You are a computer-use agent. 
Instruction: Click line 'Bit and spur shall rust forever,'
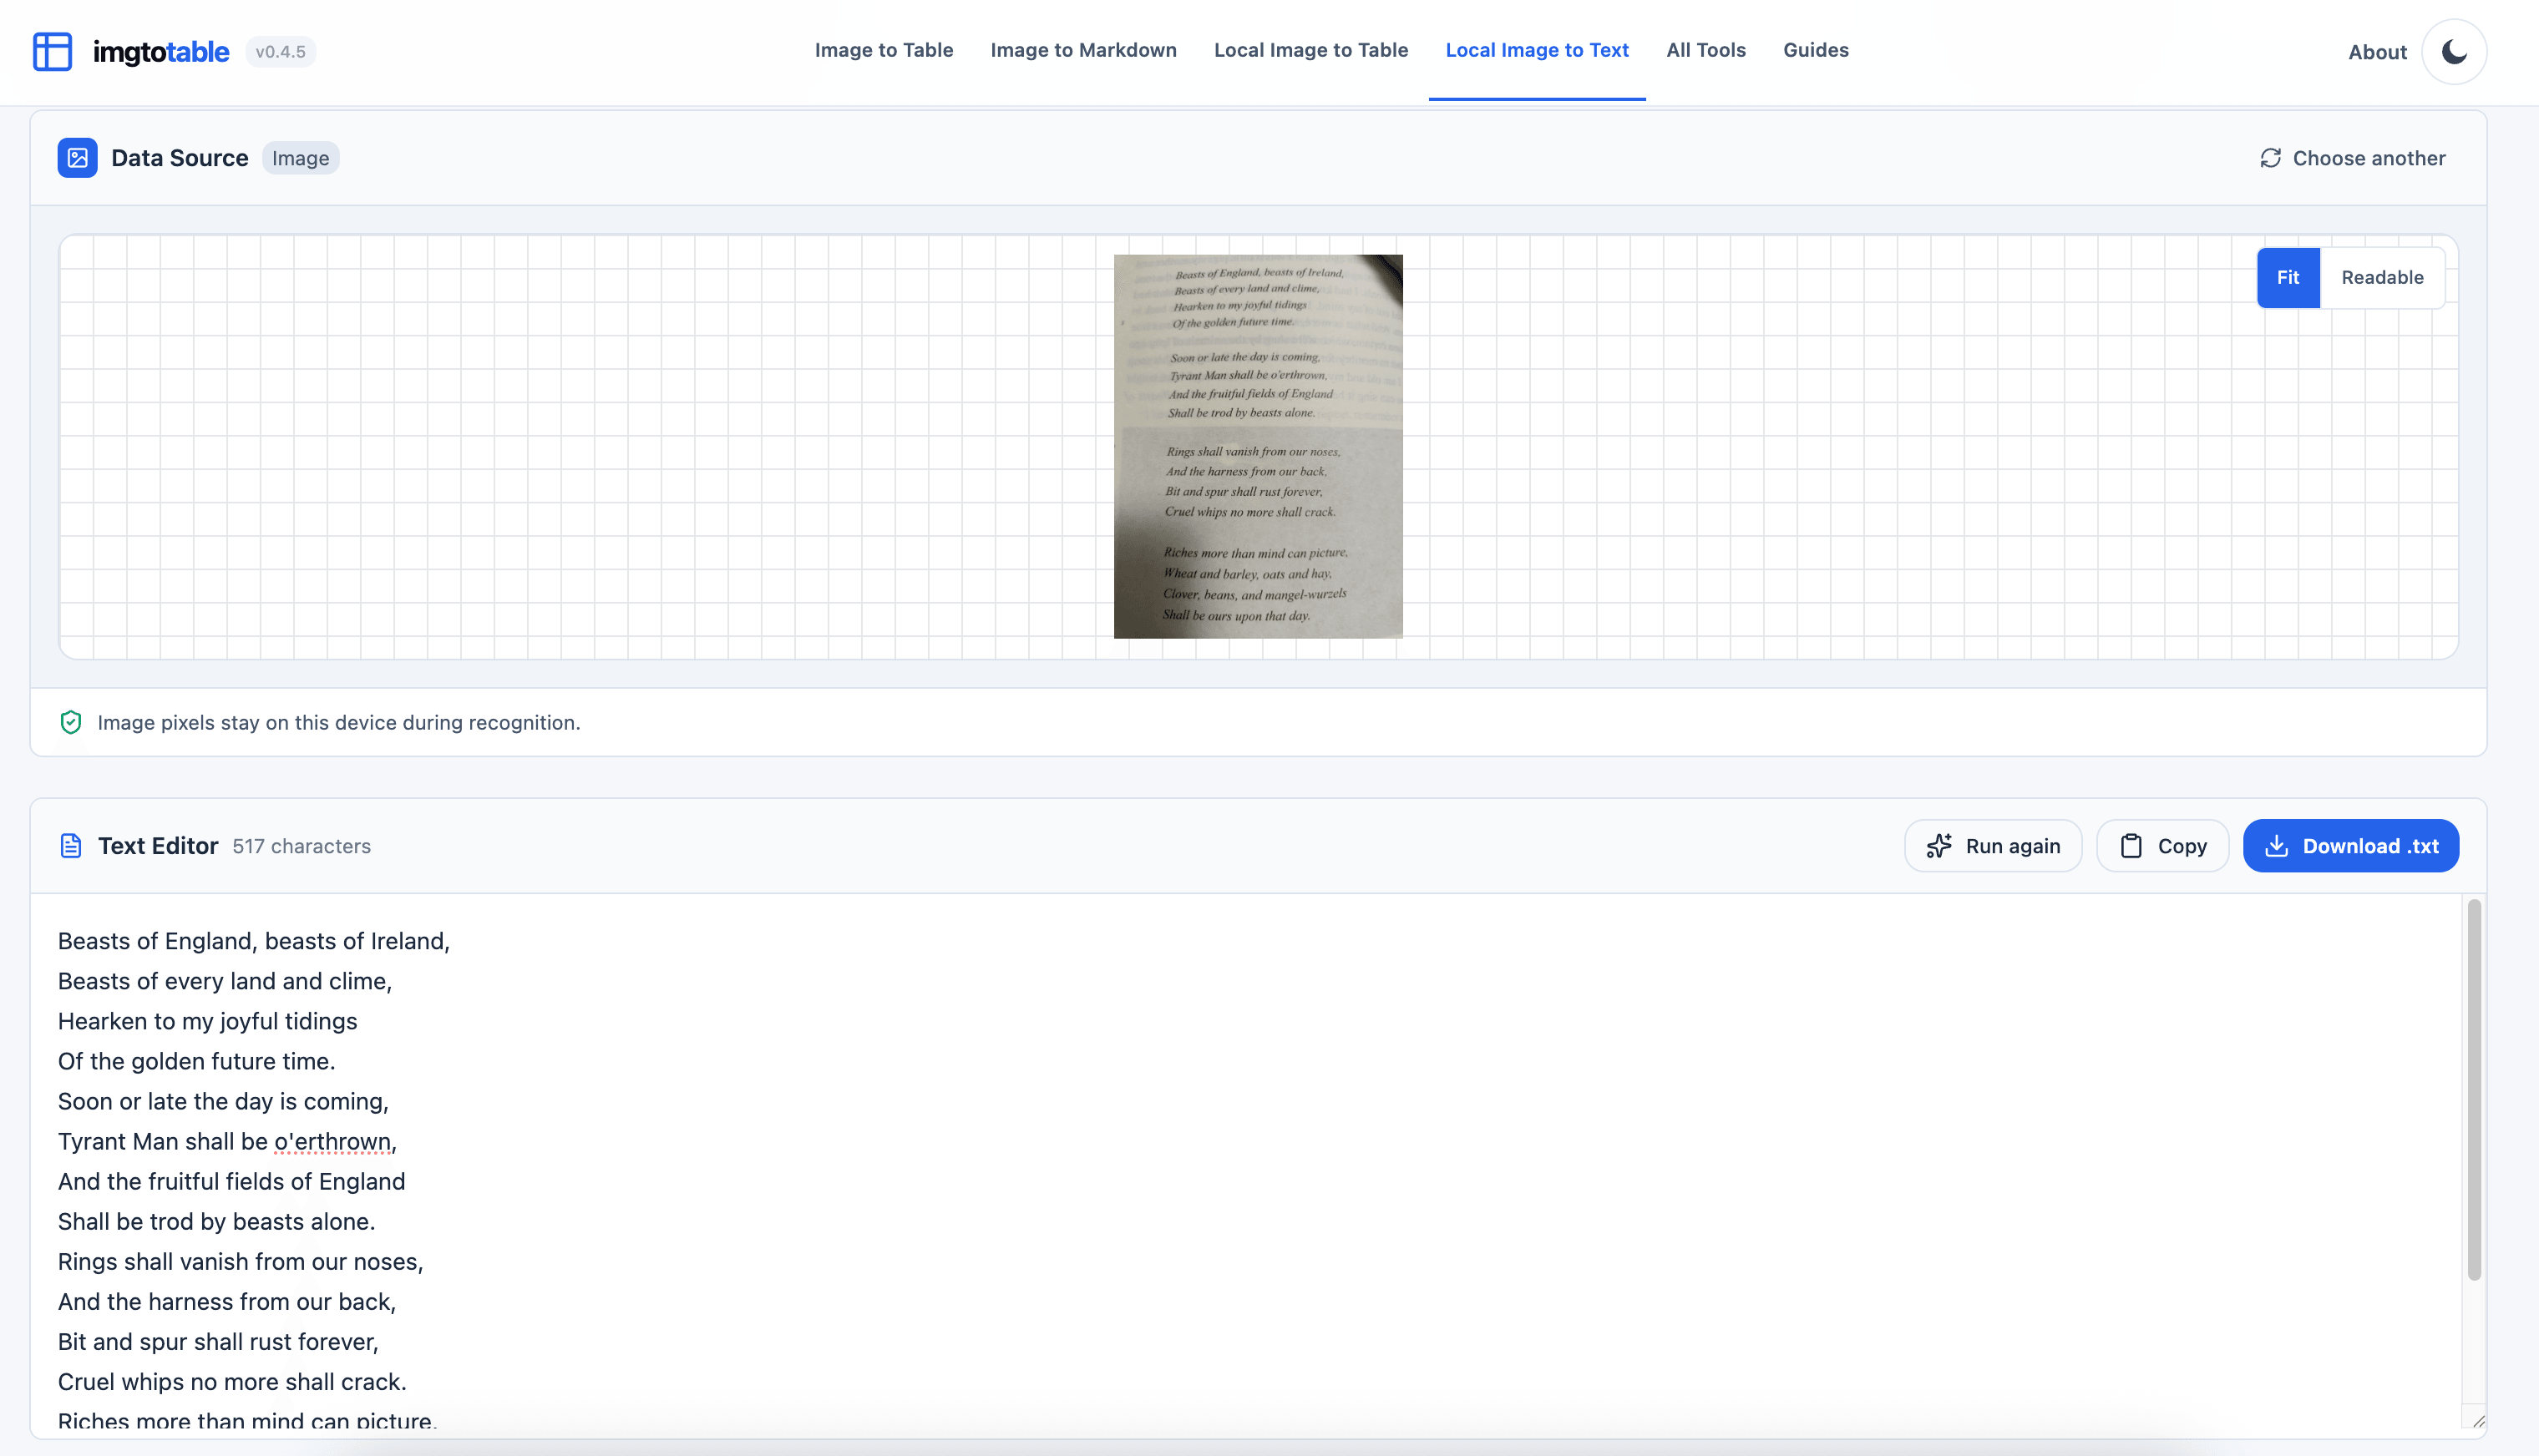(218, 1341)
